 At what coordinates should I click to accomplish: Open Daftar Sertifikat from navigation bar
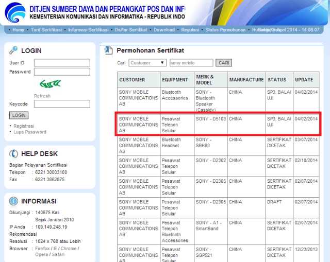[131, 30]
